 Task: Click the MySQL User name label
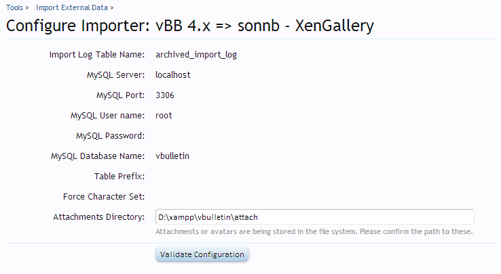[107, 116]
